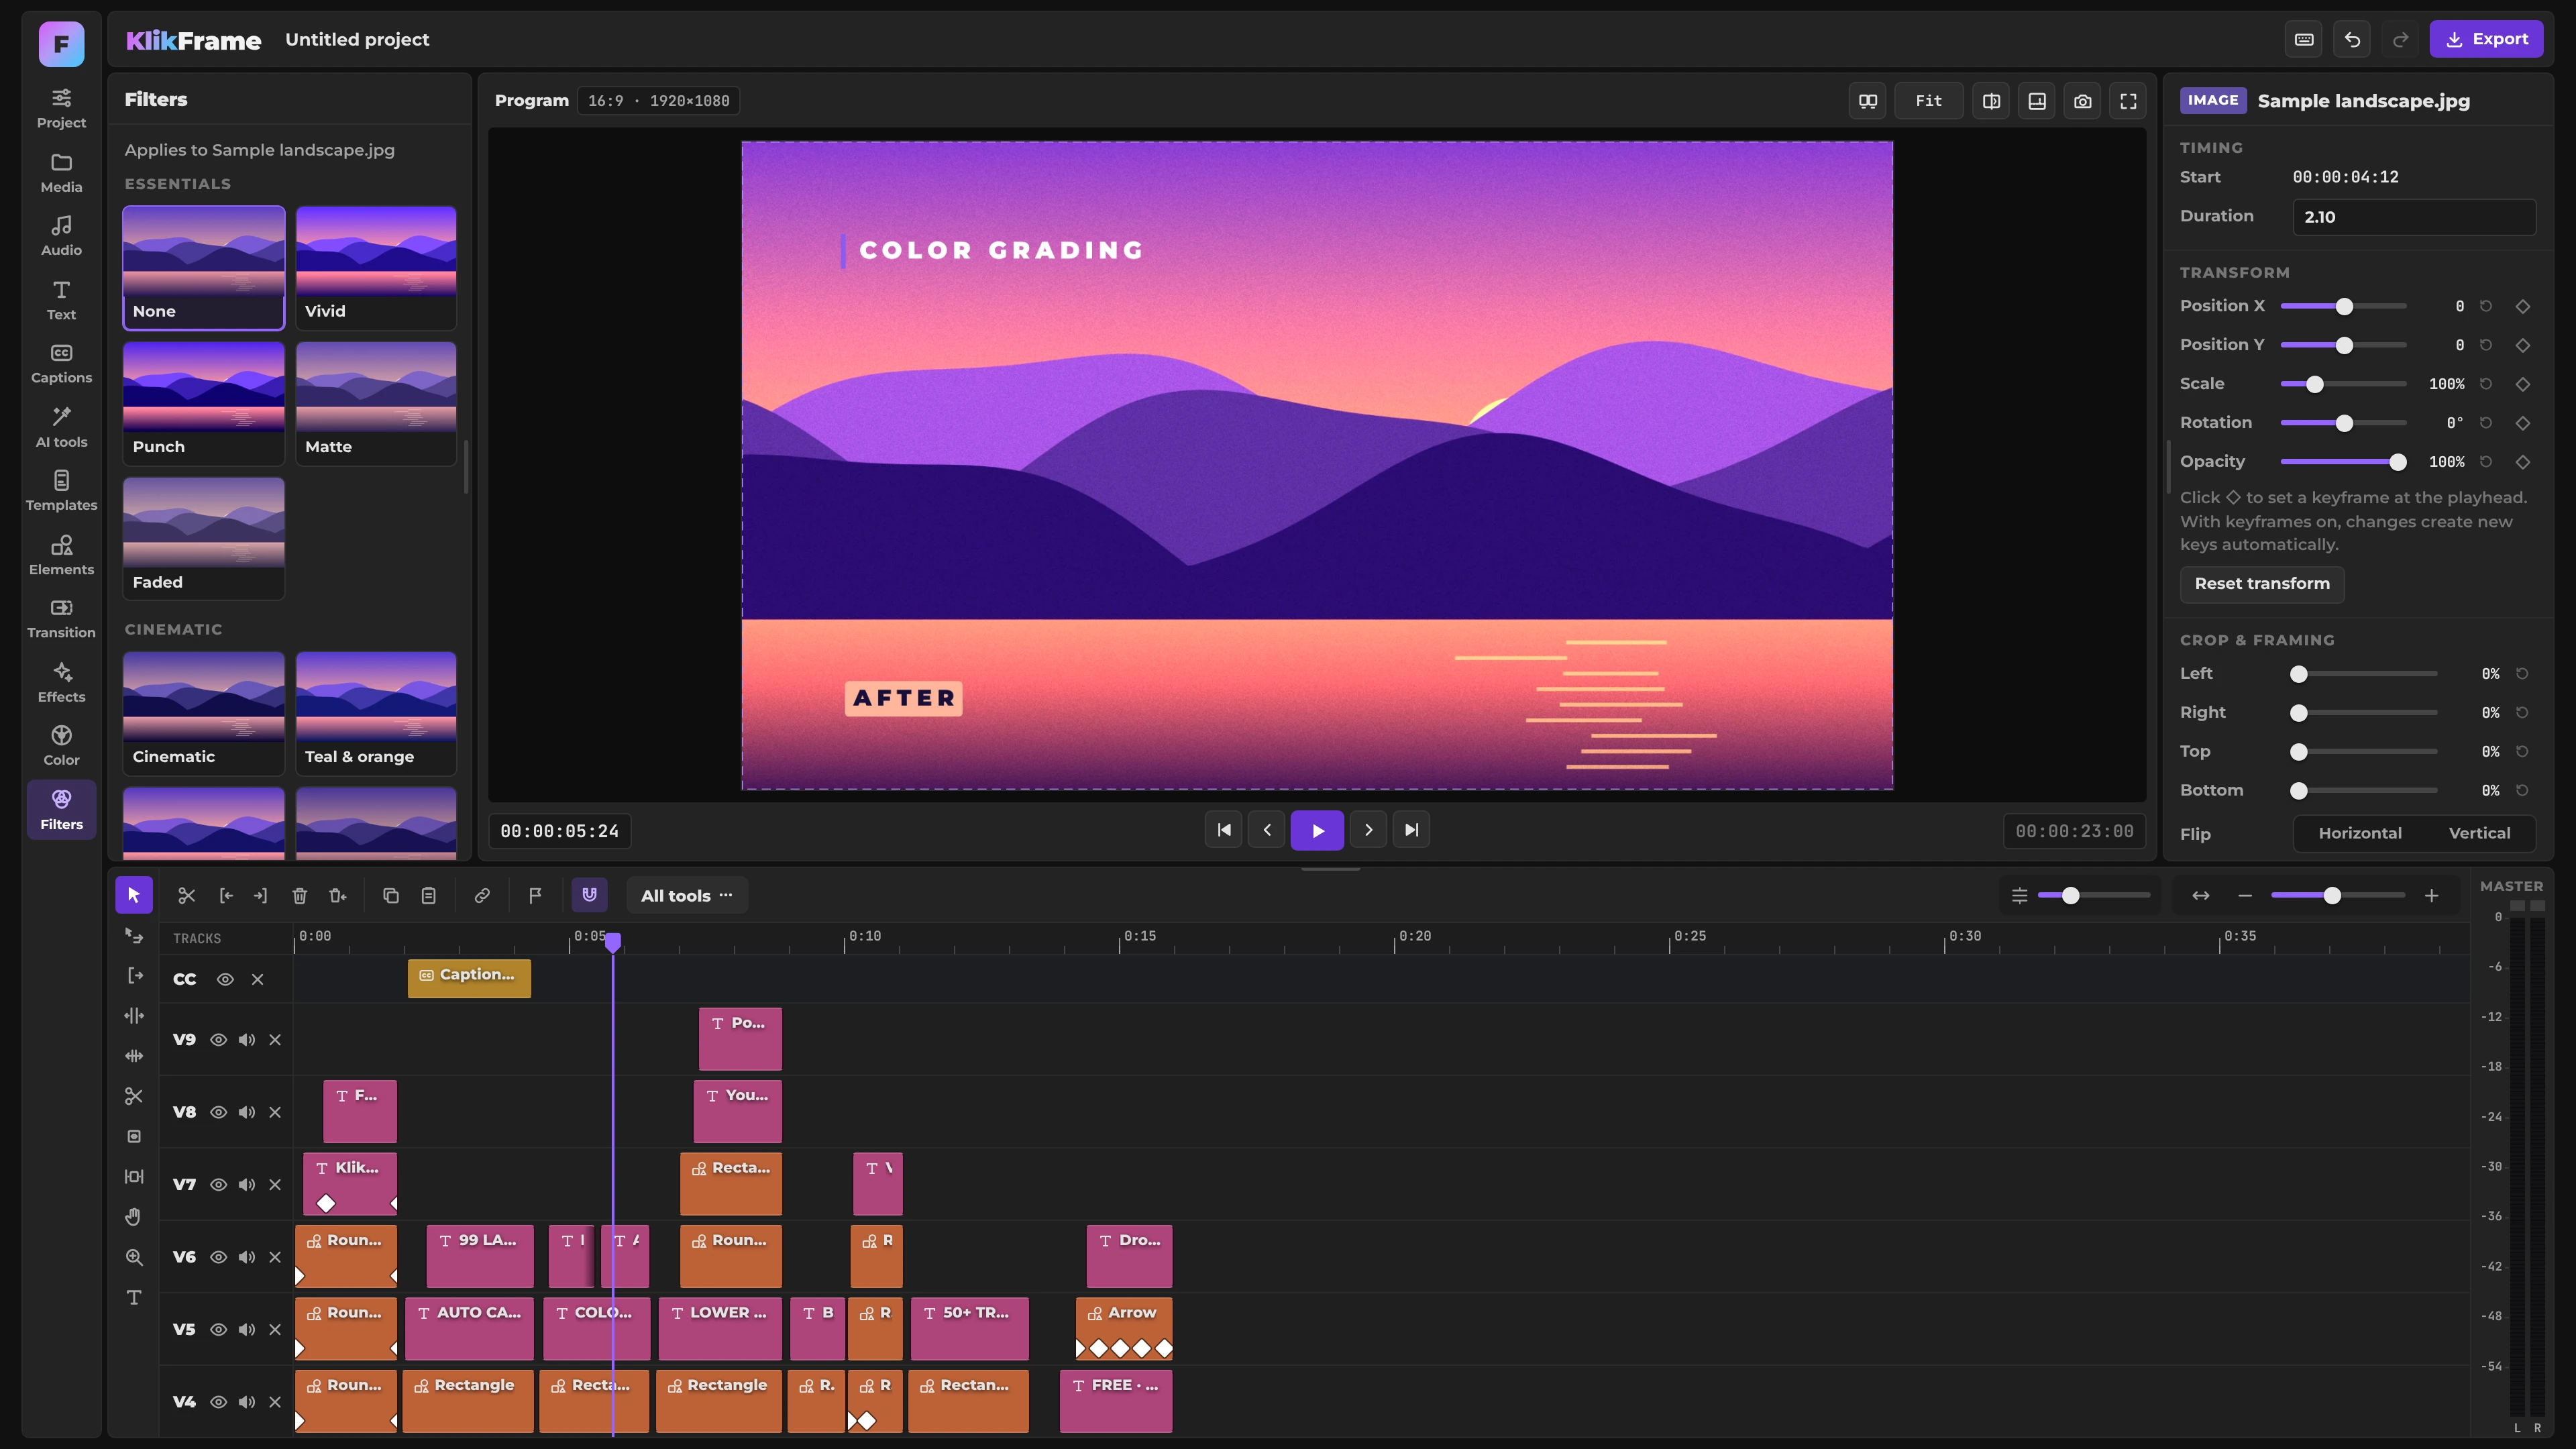Select the zoom magnifier tool in timeline sidebar

[x=134, y=1257]
